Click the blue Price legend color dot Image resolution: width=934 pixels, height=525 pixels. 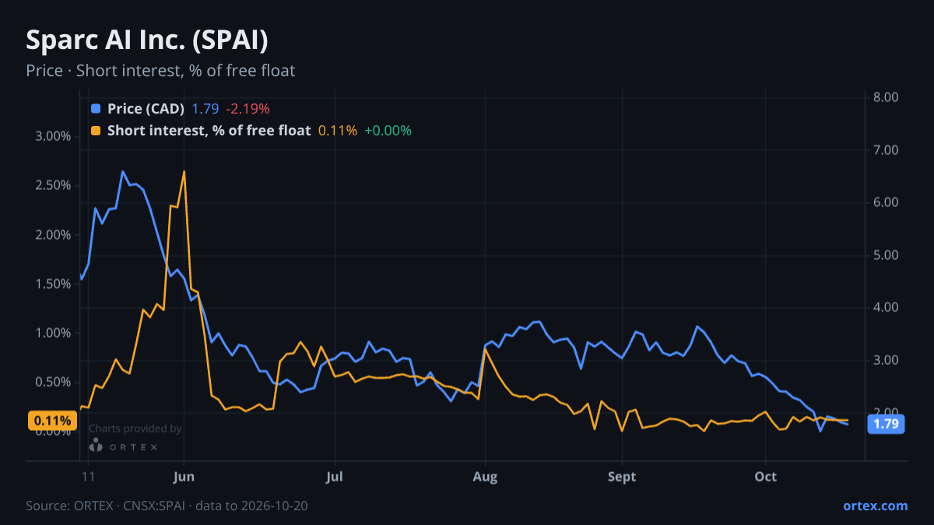coord(96,109)
